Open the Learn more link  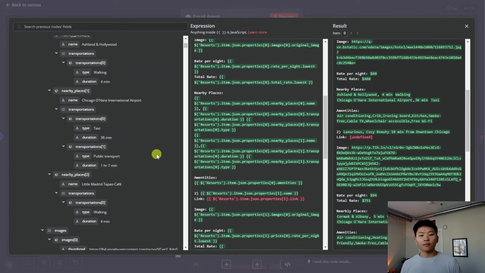click(257, 32)
